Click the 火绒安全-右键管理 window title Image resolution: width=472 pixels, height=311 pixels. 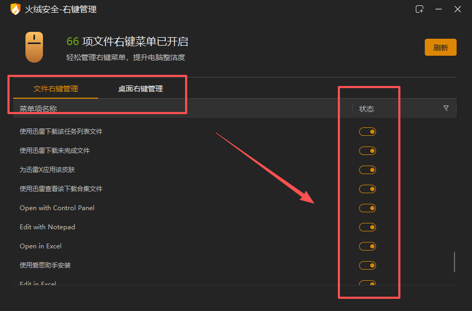(x=60, y=10)
